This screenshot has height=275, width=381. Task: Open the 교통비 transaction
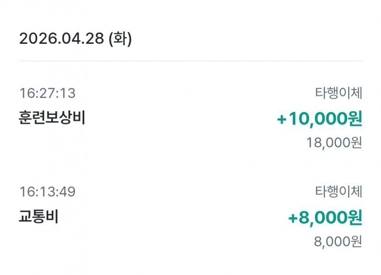pyautogui.click(x=38, y=217)
